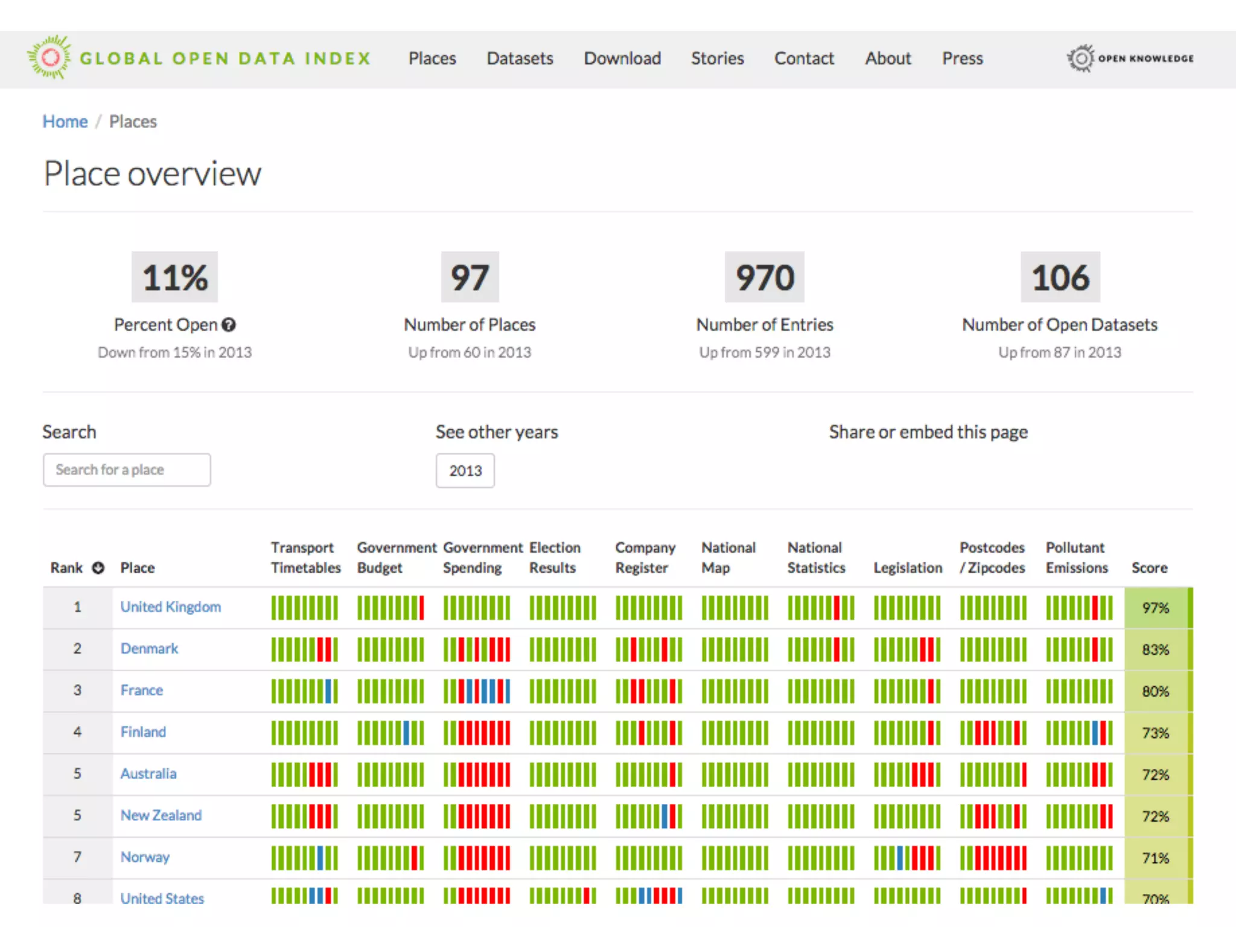Click the Home breadcrumb link
The height and width of the screenshot is (927, 1236).
point(65,122)
